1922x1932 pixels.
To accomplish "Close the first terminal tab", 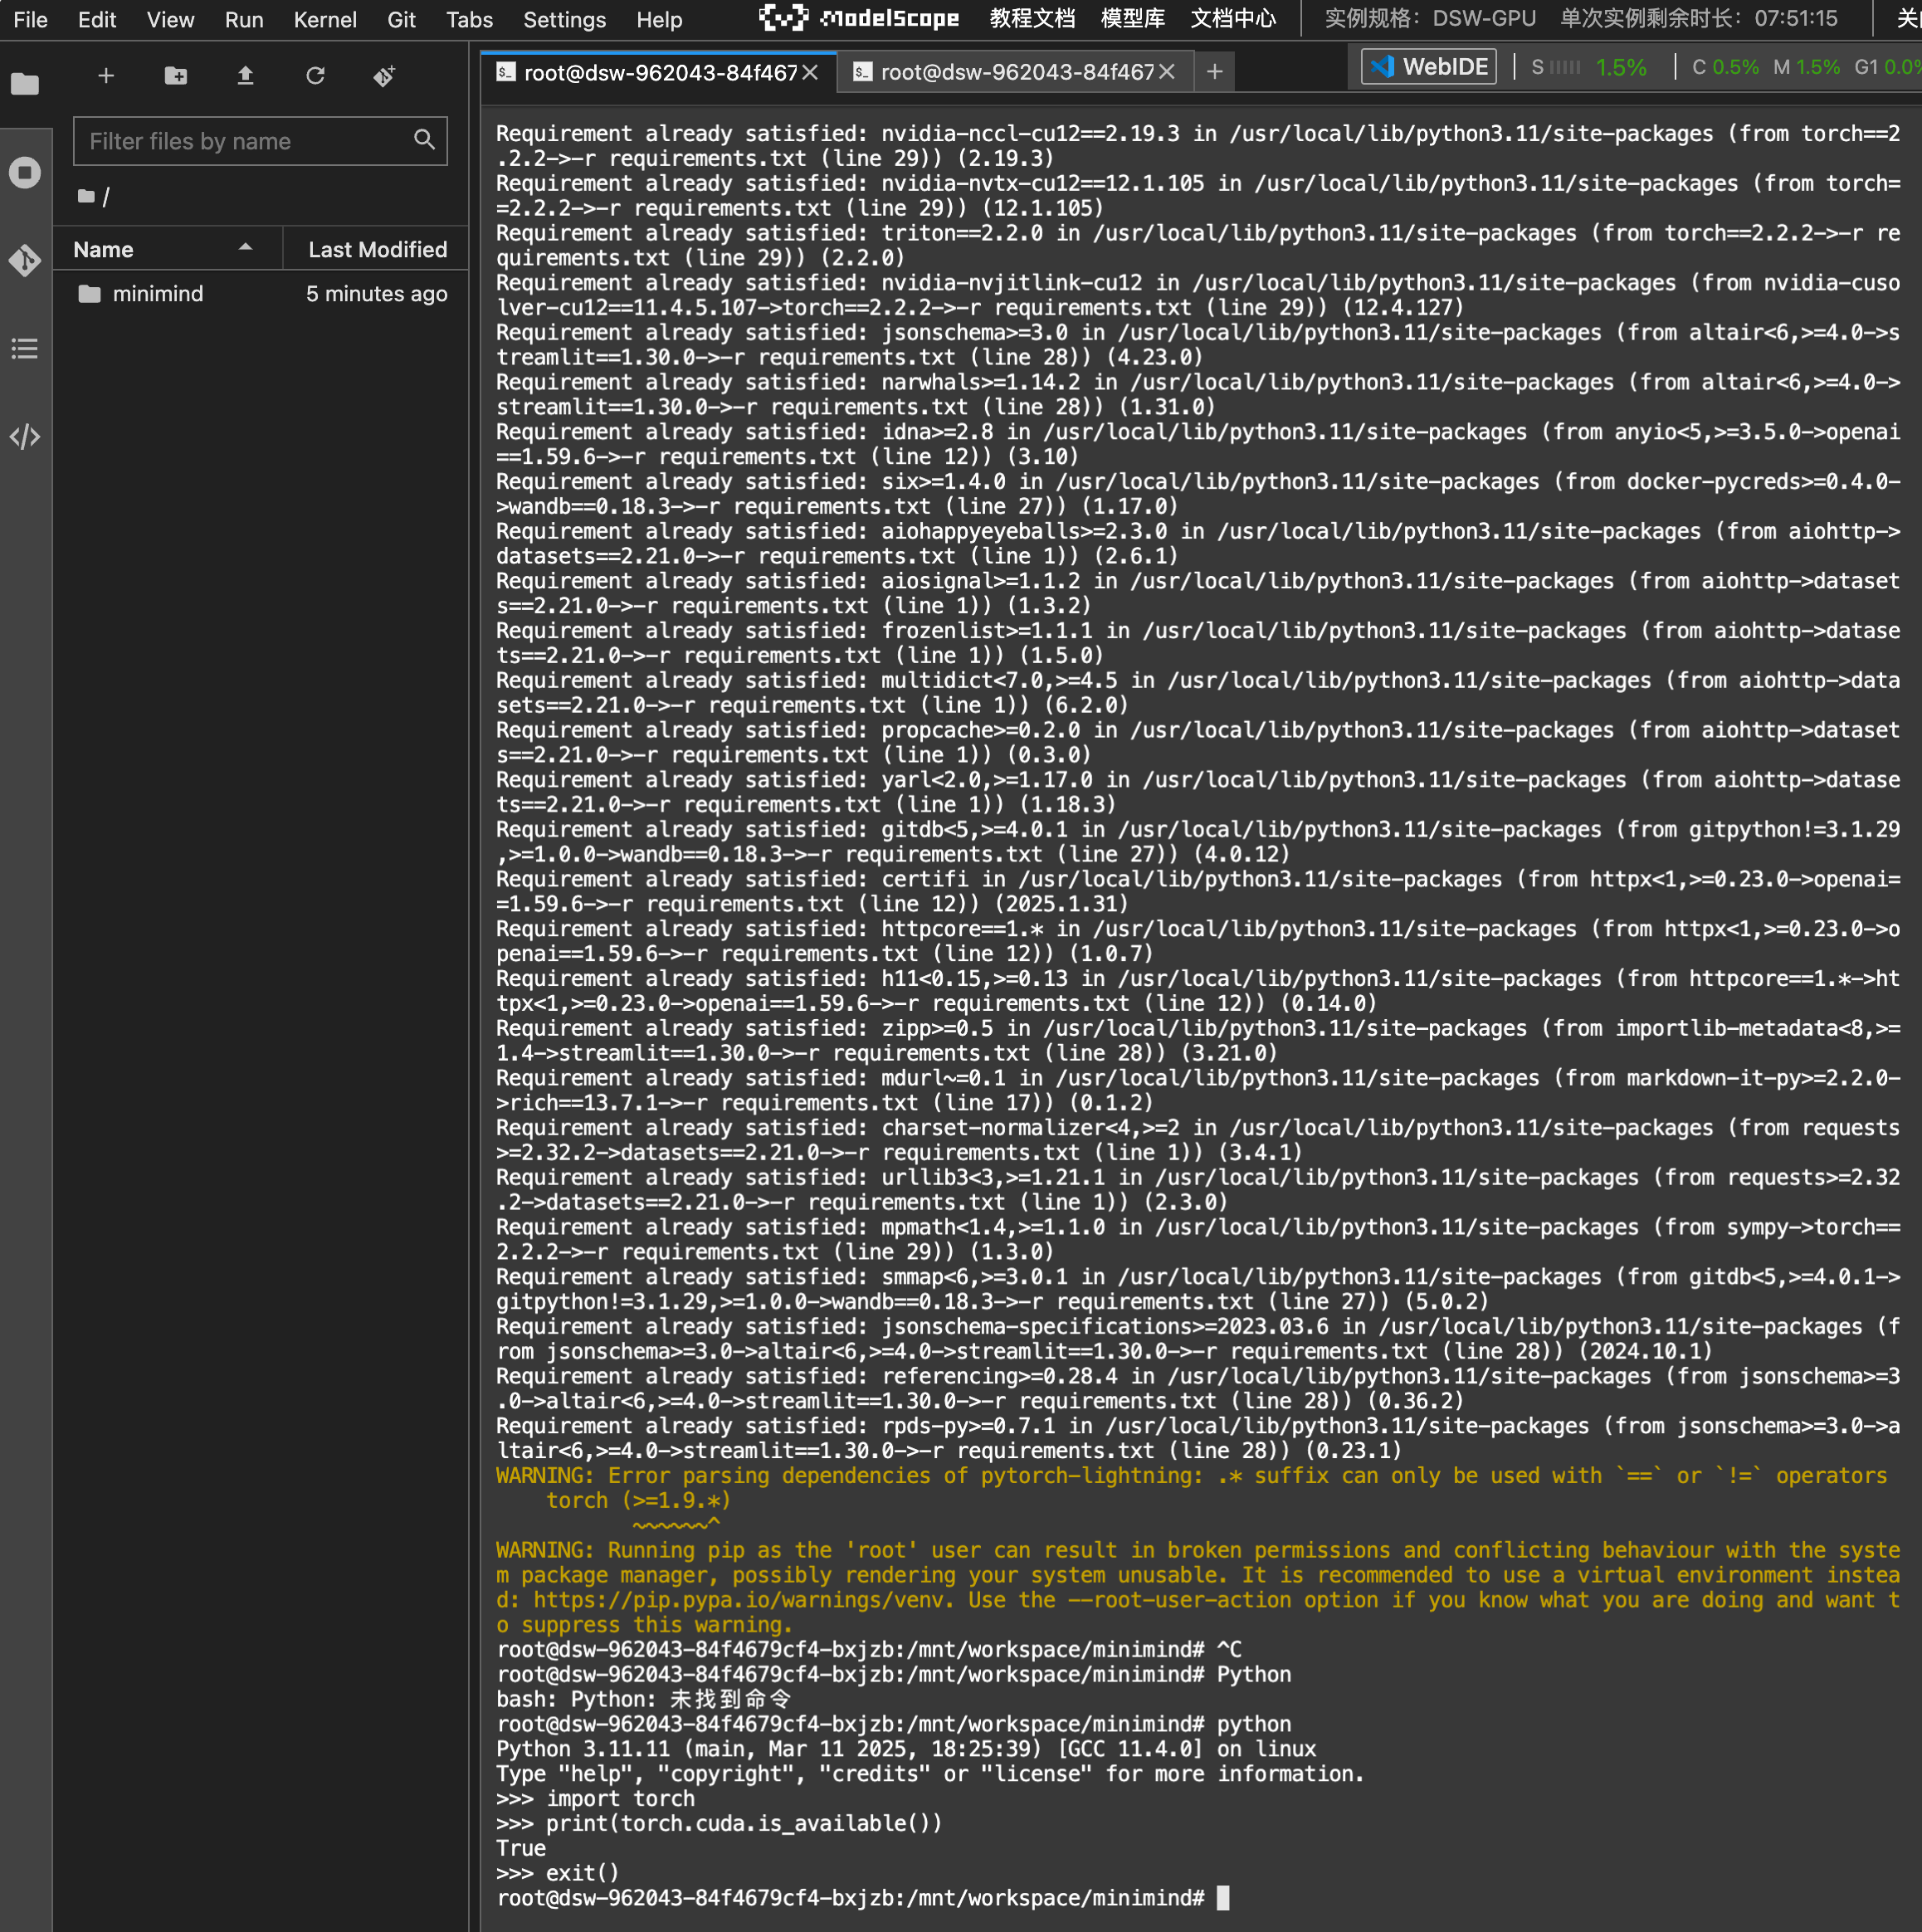I will tap(810, 72).
